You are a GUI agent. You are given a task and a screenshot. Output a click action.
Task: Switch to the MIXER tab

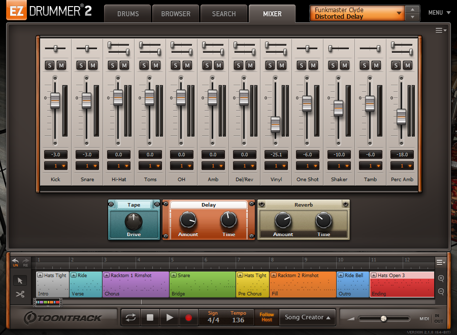(272, 14)
